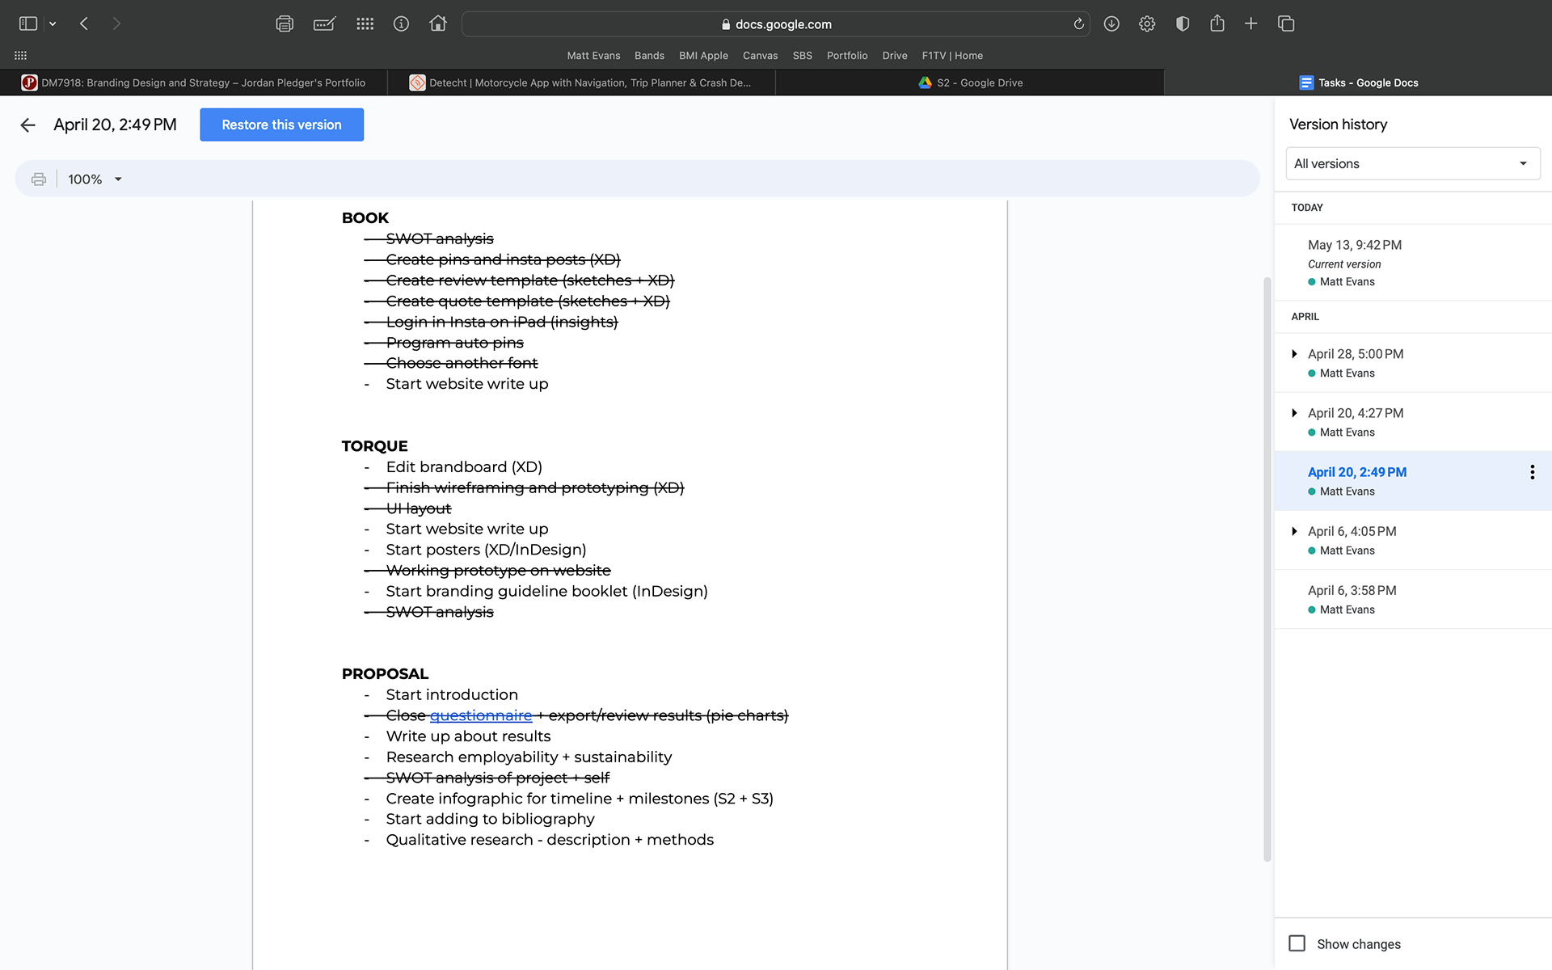The width and height of the screenshot is (1552, 970).
Task: Switch to the DM7918 Branding Design tab
Action: [194, 82]
